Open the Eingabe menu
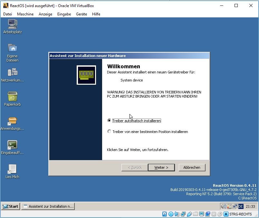The width and height of the screenshot is (259, 218). 64,14
